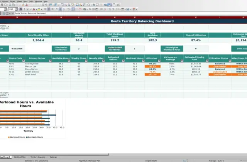Open Available Hours filter dropdown
This screenshot has width=247, height=162.
click(69, 61)
